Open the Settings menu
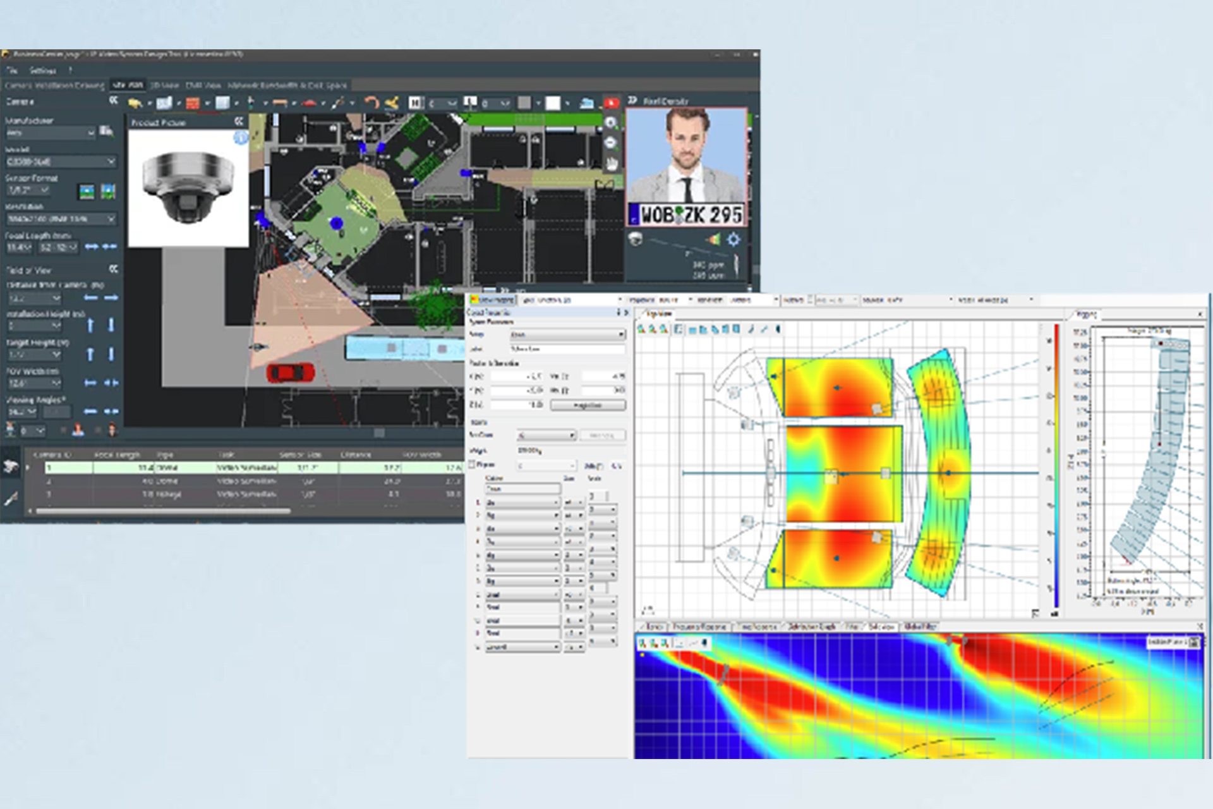Screen dimensions: 1213x809 tap(42, 71)
